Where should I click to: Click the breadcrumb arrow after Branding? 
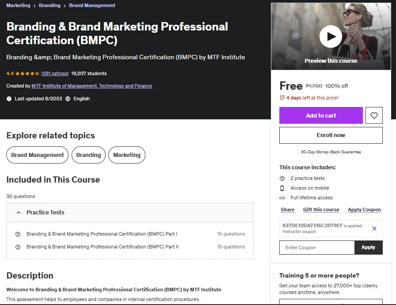click(x=65, y=6)
